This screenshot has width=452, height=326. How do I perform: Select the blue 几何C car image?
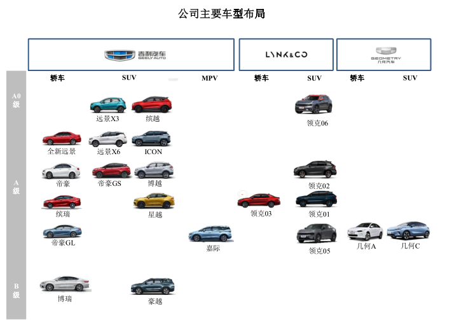408,231
